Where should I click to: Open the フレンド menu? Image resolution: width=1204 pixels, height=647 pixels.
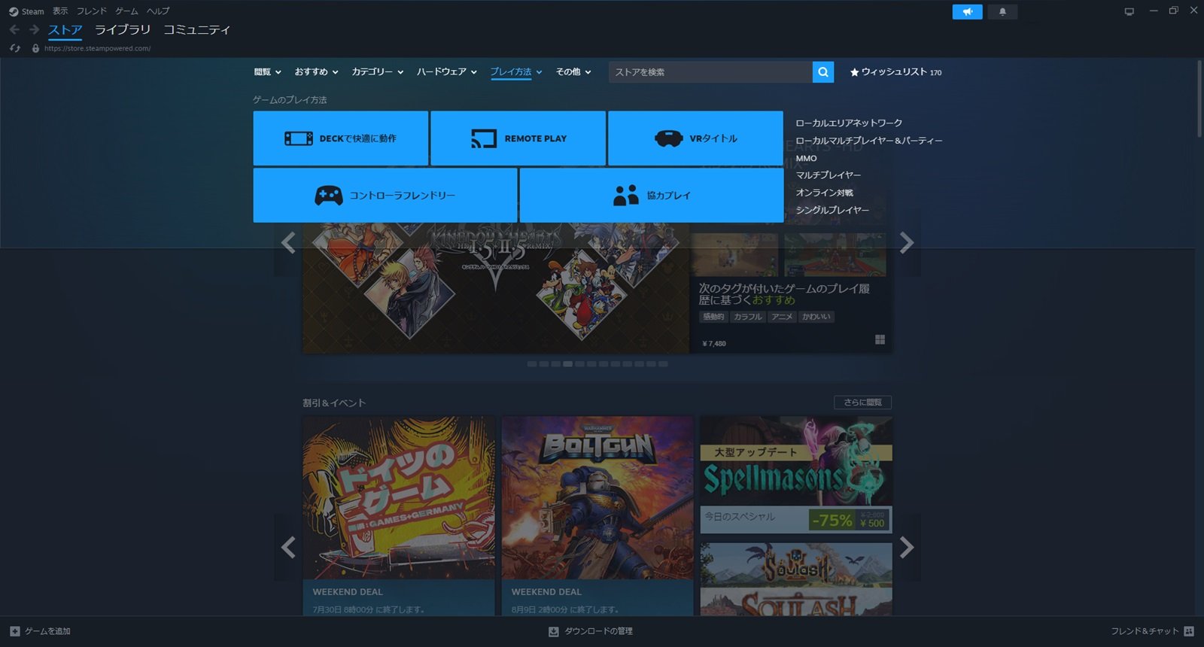(x=92, y=11)
